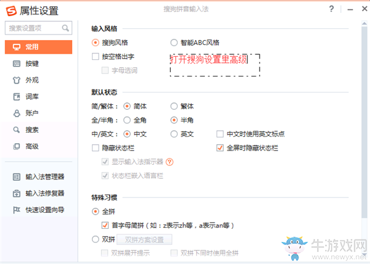Click the vertical scrollbar thumb
Image resolution: width=370 pixels, height=264 pixels.
[x=364, y=122]
